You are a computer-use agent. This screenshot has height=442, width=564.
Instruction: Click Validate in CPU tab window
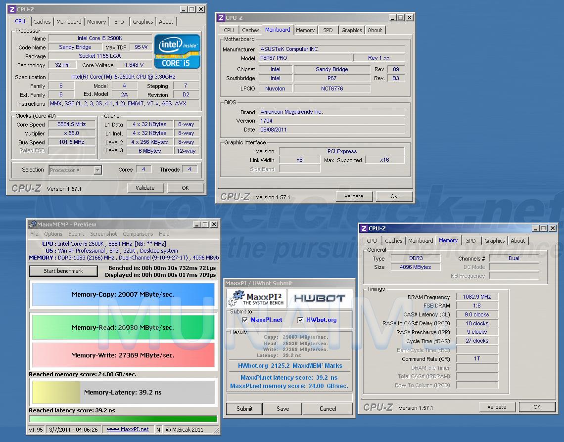coord(145,188)
